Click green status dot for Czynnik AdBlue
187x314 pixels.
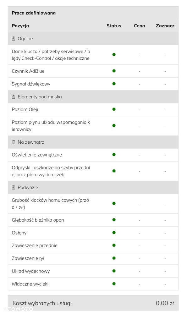click(x=114, y=71)
